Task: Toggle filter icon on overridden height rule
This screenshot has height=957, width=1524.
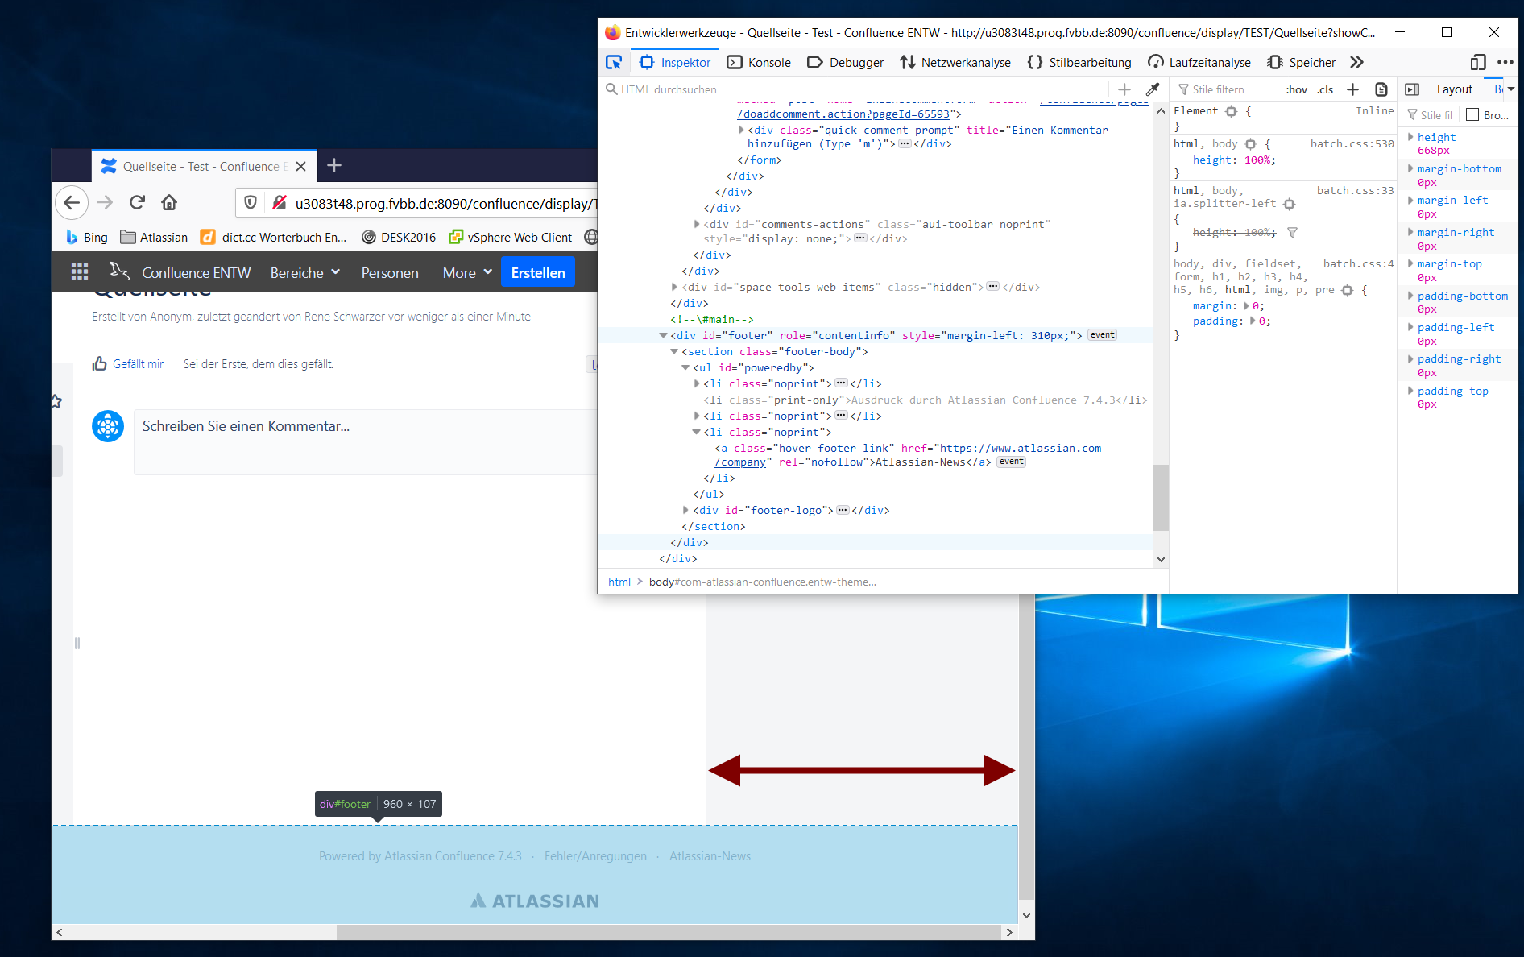Action: [x=1293, y=233]
